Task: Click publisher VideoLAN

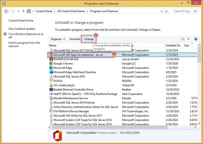Action: pyautogui.click(x=128, y=85)
